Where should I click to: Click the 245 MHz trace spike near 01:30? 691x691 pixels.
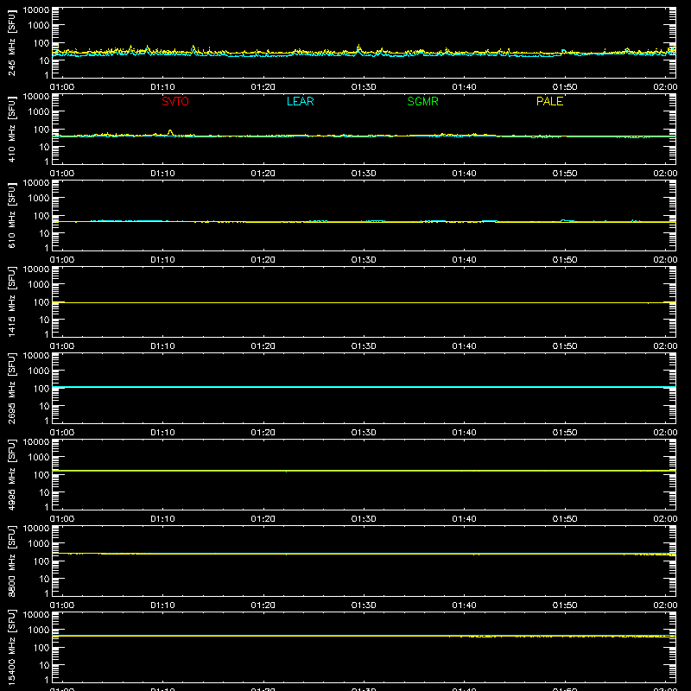[358, 48]
